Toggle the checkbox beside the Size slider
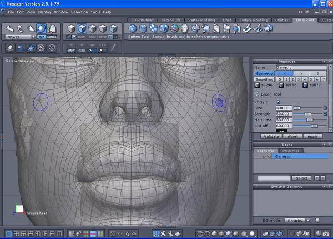 pyautogui.click(x=325, y=108)
